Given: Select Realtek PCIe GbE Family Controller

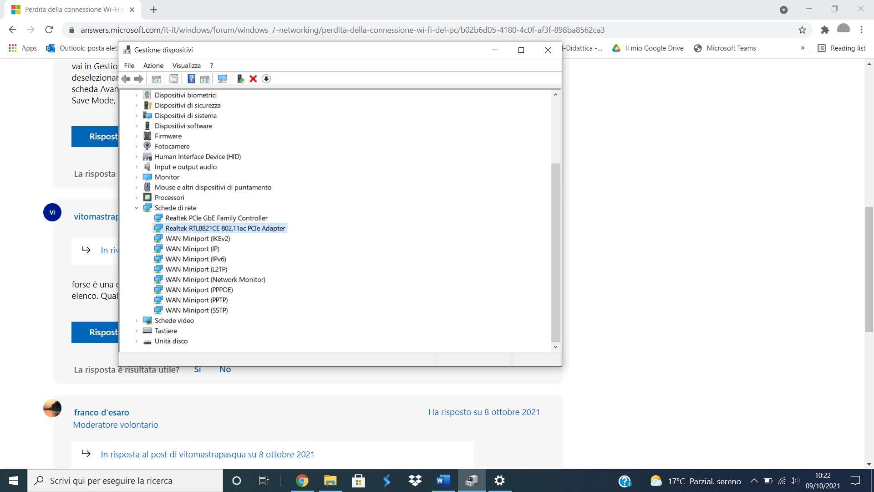Looking at the screenshot, I should 216,218.
